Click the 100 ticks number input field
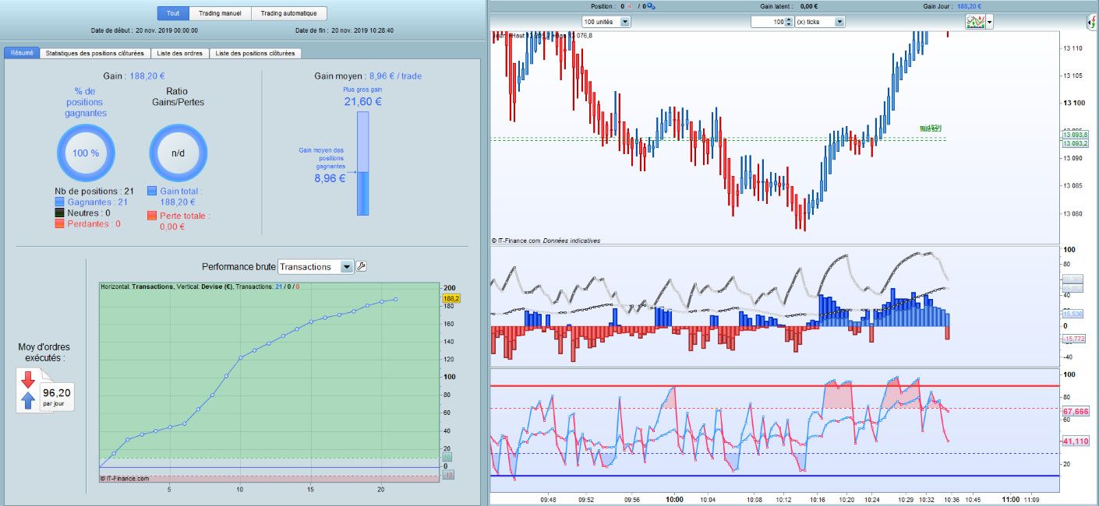 [x=767, y=22]
